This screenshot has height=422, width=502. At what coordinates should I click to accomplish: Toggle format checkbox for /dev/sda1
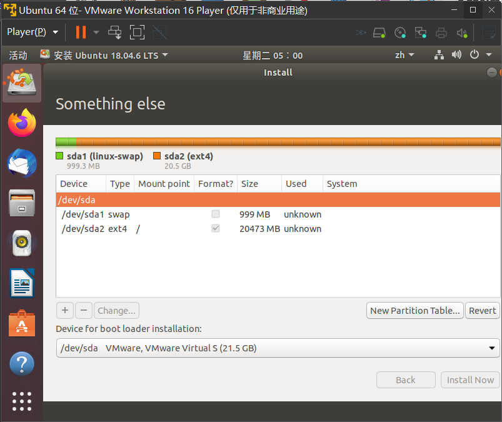click(216, 214)
